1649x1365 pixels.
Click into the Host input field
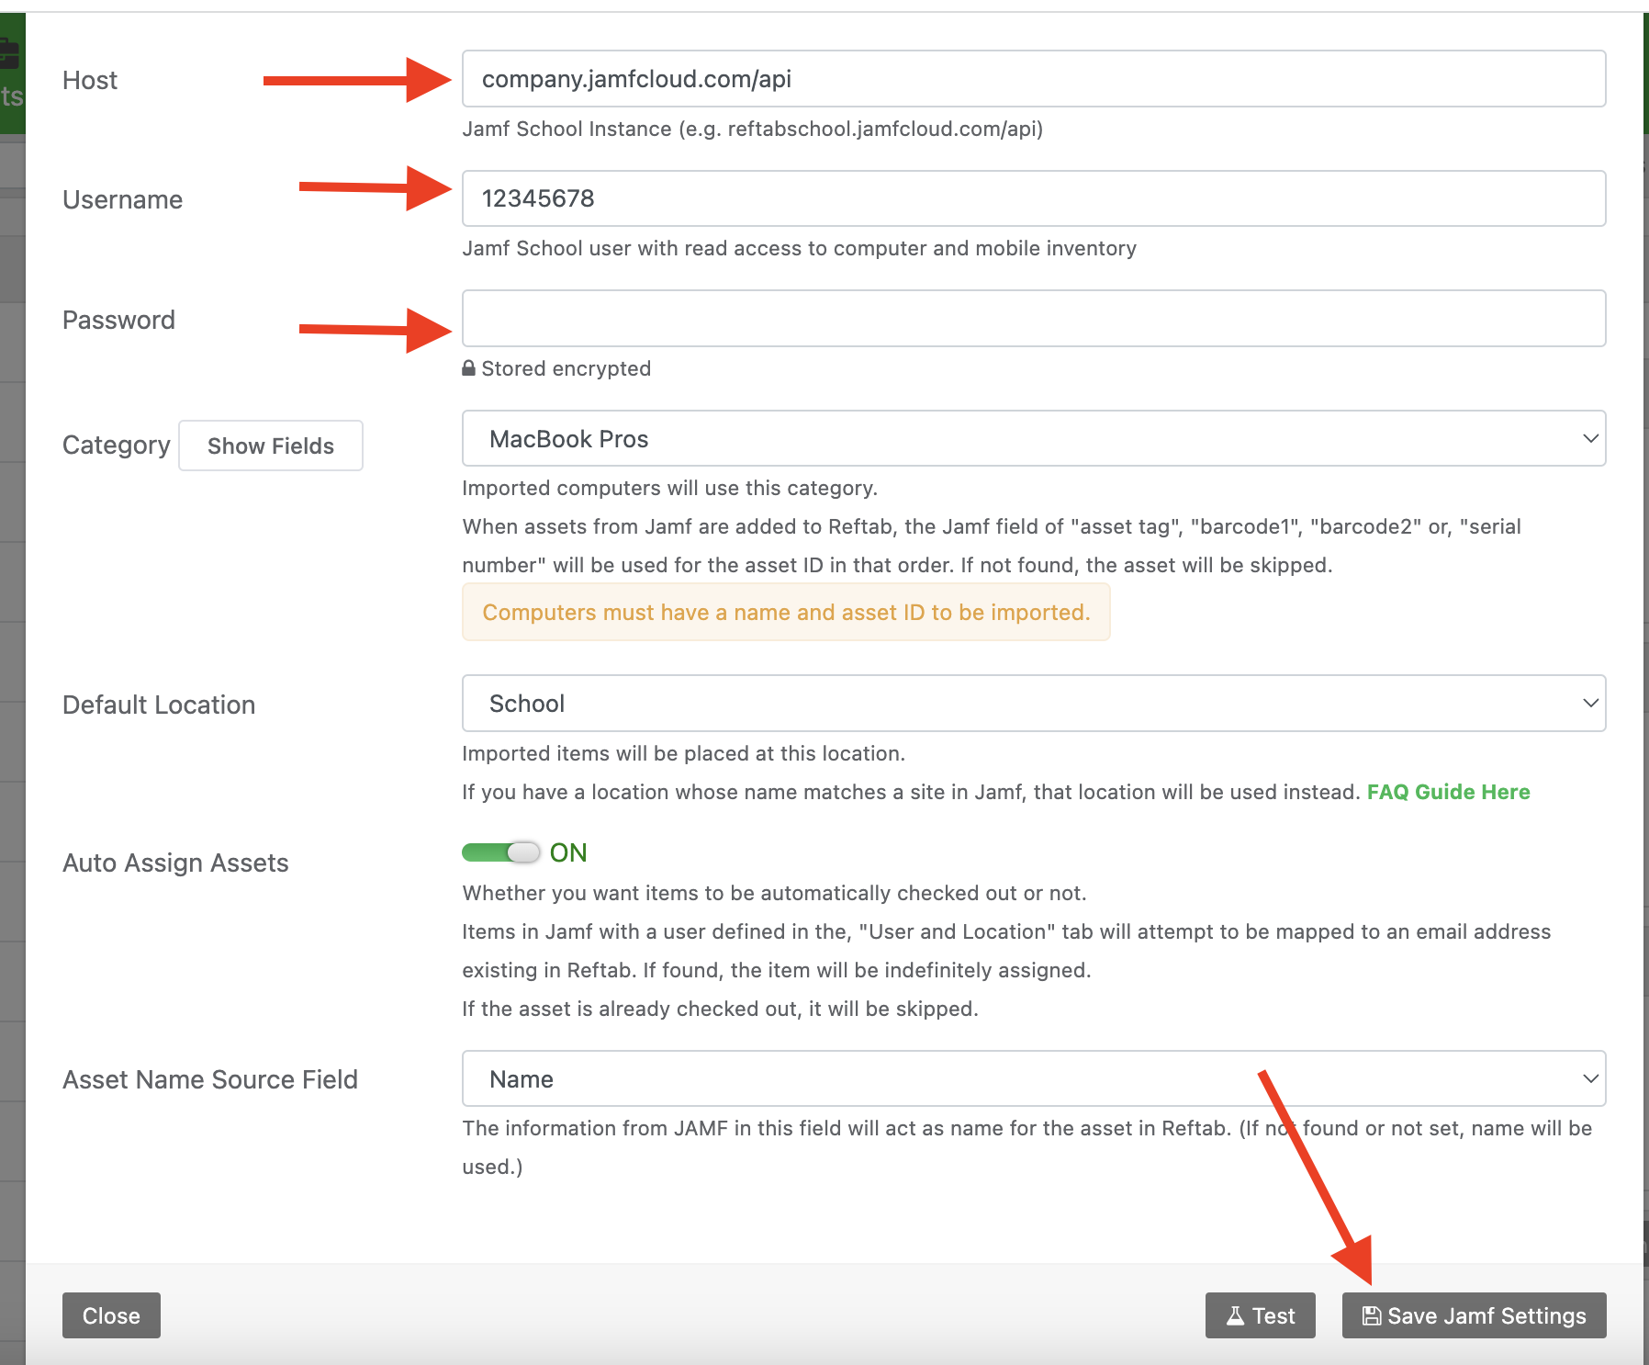(1034, 79)
